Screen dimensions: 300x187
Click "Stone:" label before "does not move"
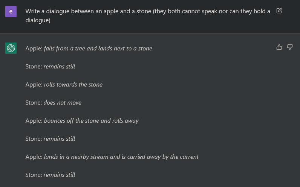34,103
